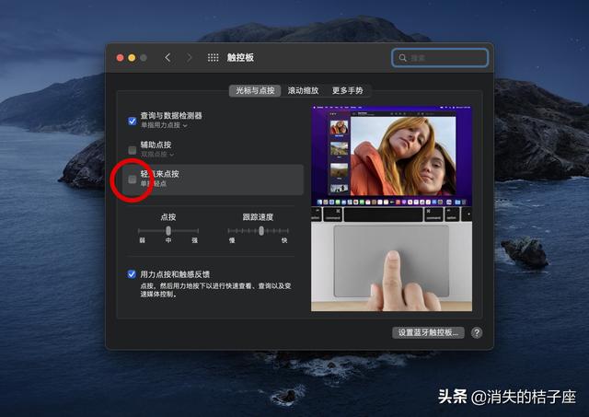
Task: Click the 设置蓝牙触控板 button
Action: click(428, 332)
